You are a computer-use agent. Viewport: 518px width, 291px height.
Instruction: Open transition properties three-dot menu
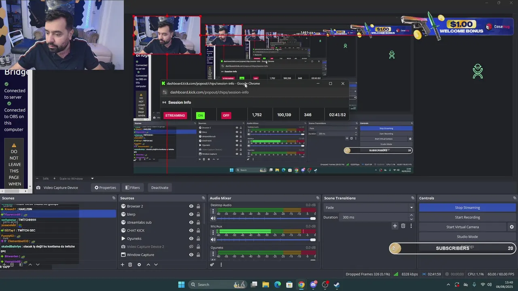pyautogui.click(x=411, y=226)
